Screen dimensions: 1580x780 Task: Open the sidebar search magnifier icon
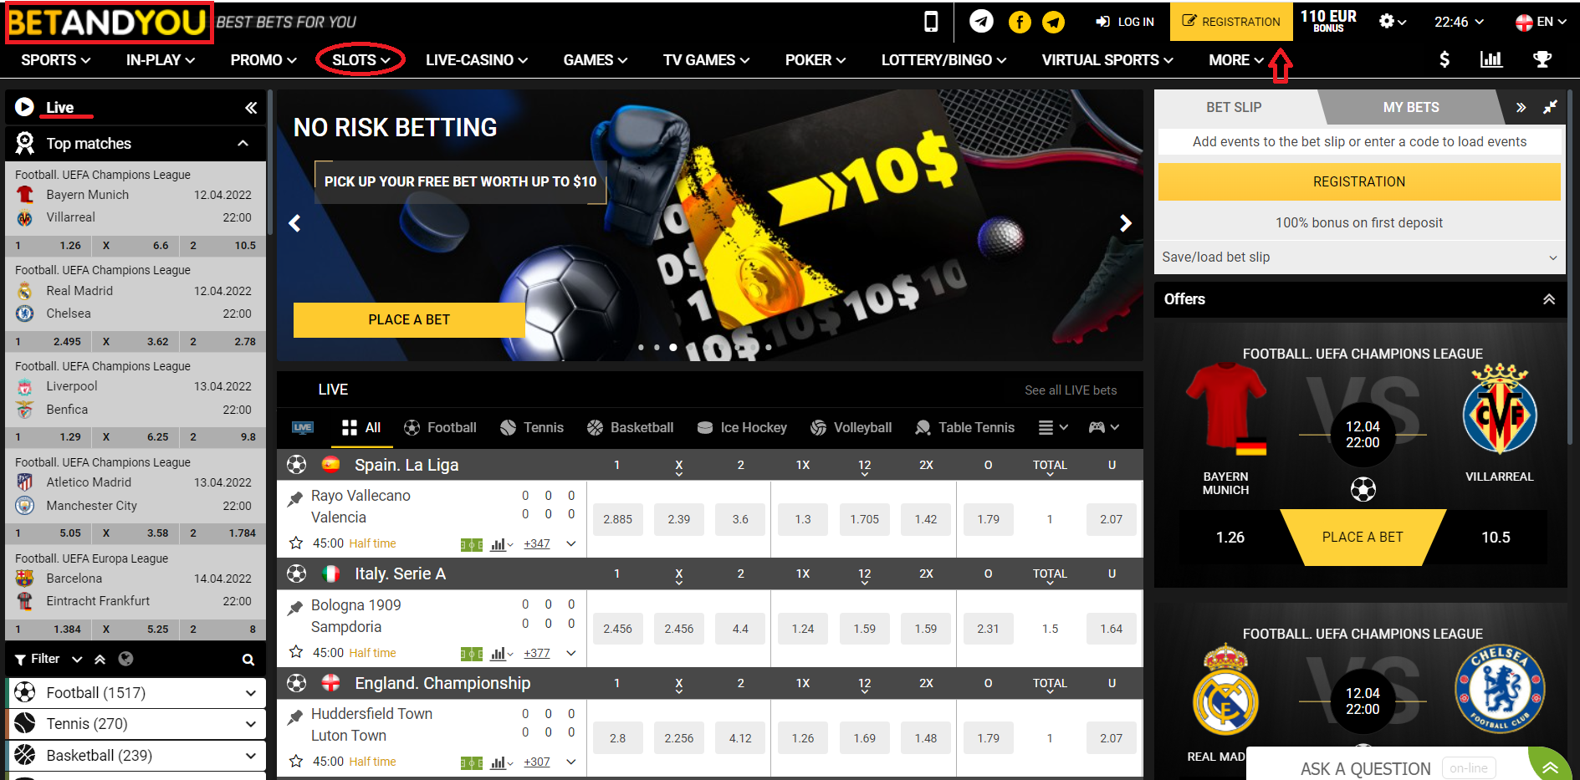click(248, 660)
